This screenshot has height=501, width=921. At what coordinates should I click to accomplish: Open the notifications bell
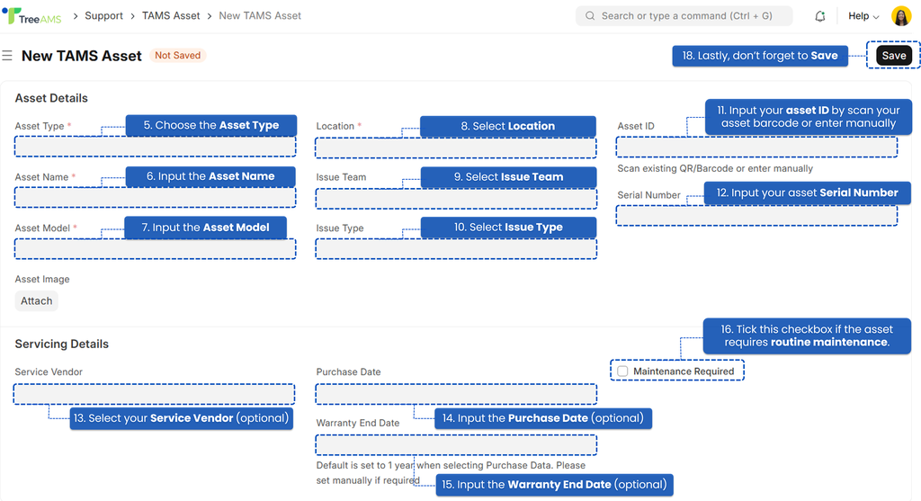[820, 16]
